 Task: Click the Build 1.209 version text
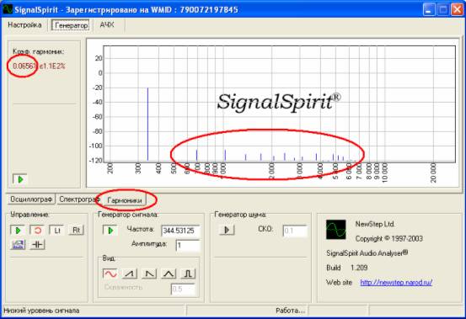tap(347, 268)
